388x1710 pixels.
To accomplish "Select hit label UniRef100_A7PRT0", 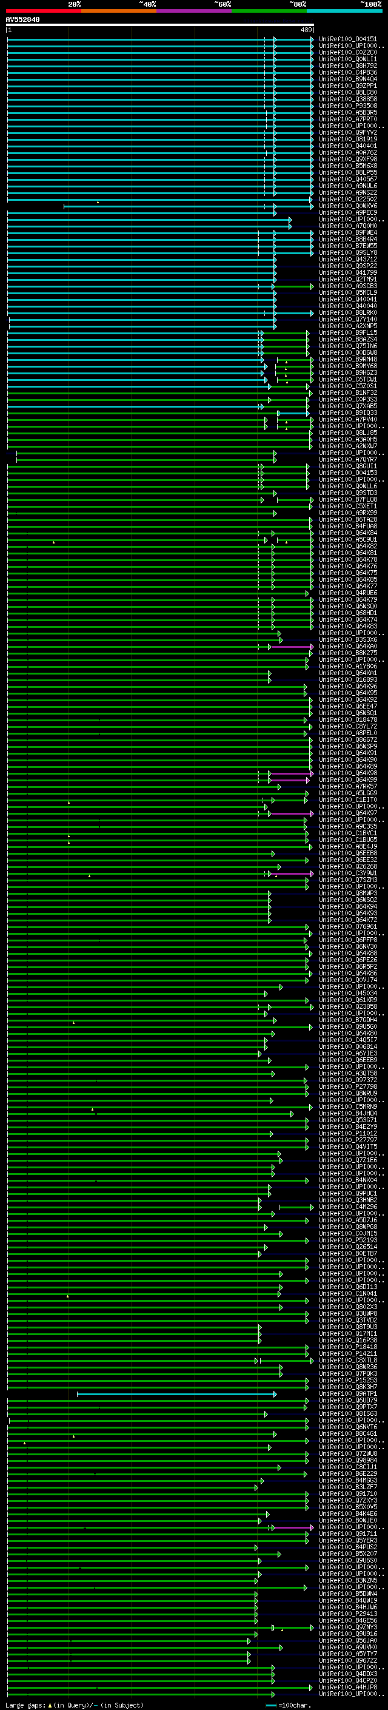I will coord(348,119).
